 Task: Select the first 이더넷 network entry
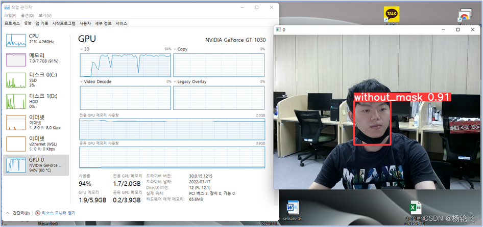click(x=36, y=122)
